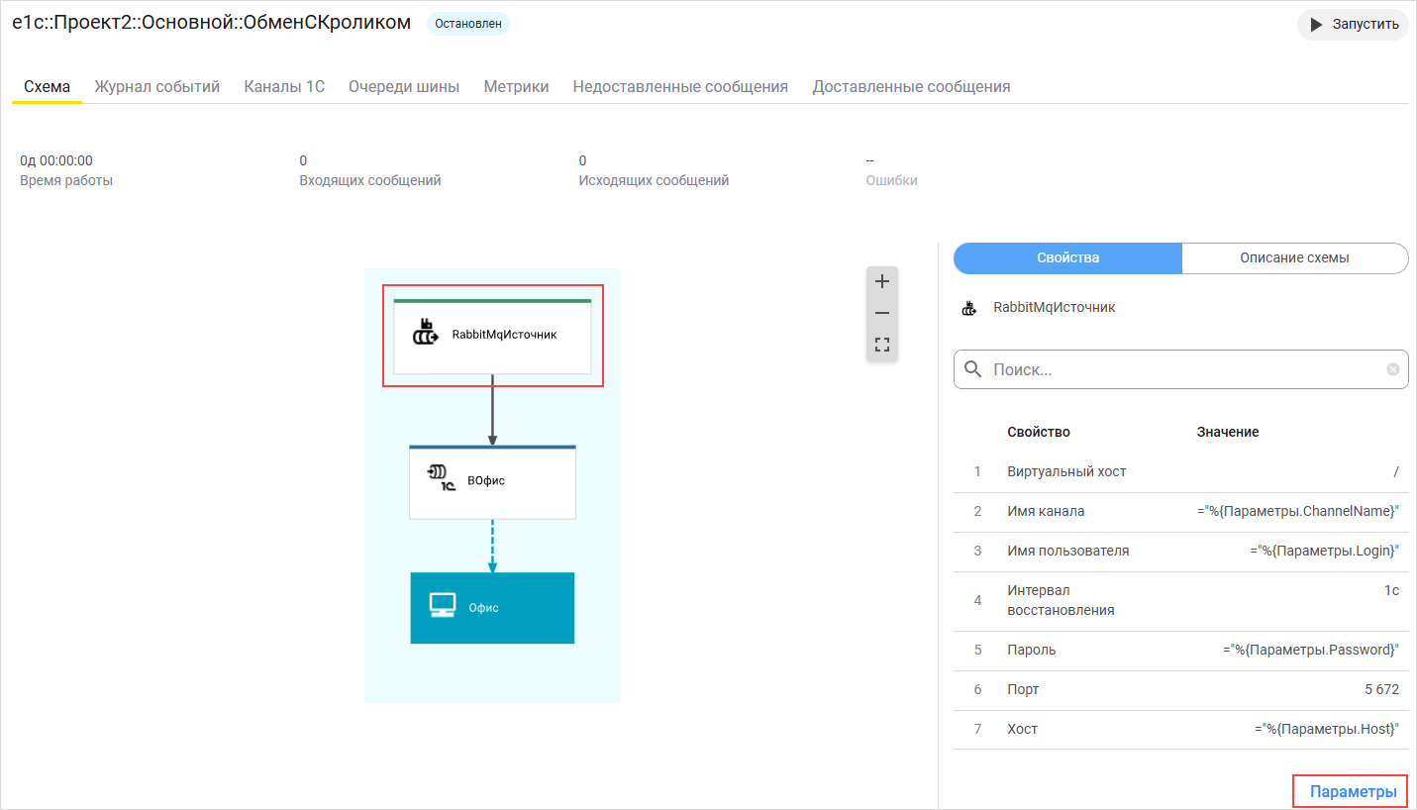1417x810 pixels.
Task: Switch to the Описание схемы panel tab
Action: pos(1294,257)
